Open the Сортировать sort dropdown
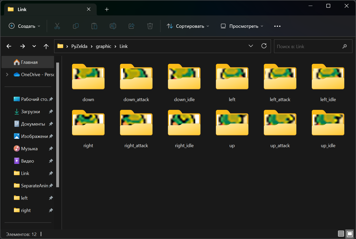 [x=188, y=26]
